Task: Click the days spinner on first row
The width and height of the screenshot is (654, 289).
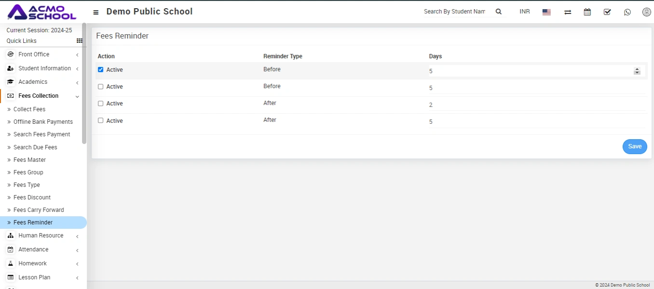Action: [637, 71]
